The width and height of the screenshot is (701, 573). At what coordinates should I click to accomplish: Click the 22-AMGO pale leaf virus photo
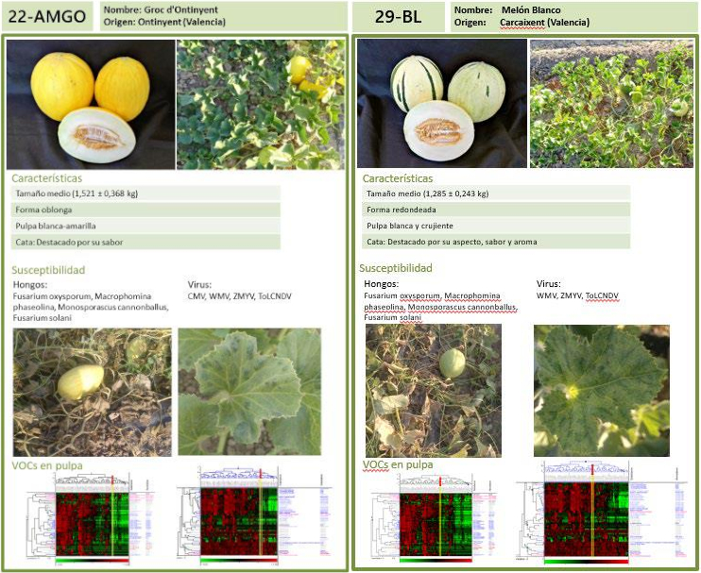[249, 392]
